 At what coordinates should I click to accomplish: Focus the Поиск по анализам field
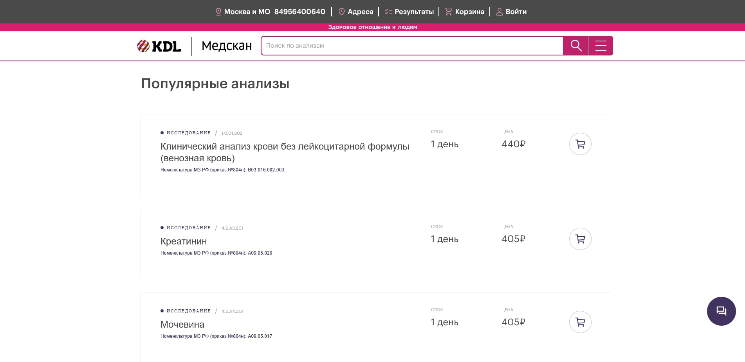click(x=412, y=46)
